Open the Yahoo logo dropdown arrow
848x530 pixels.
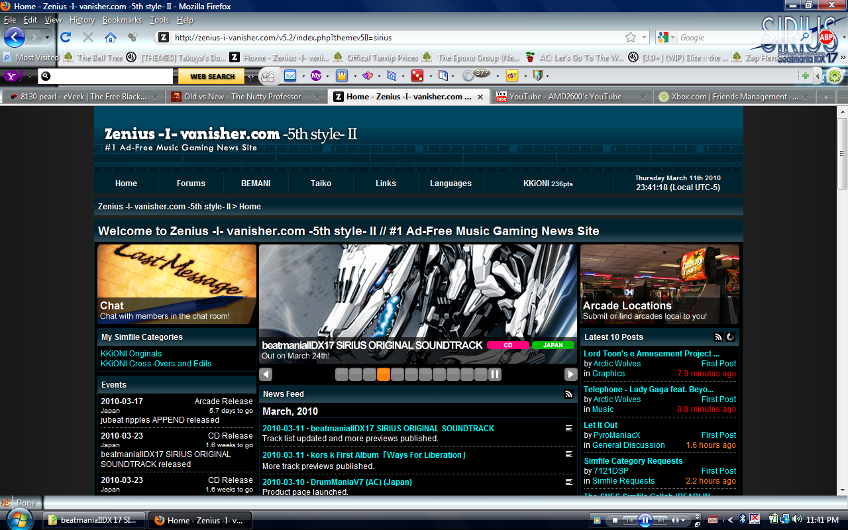pos(30,76)
